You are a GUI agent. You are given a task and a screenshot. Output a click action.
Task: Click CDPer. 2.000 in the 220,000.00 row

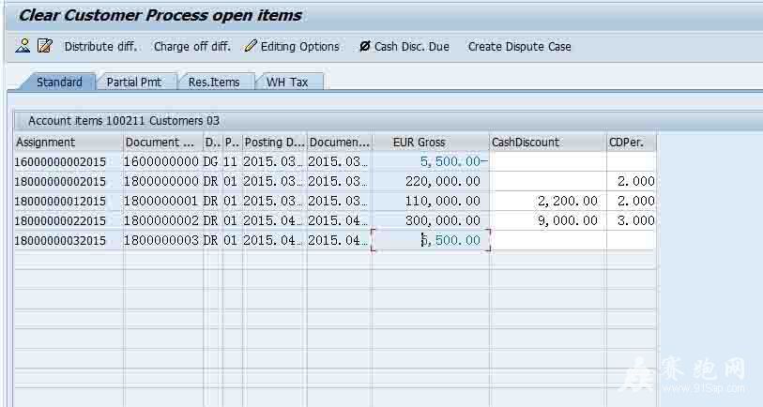tap(631, 181)
